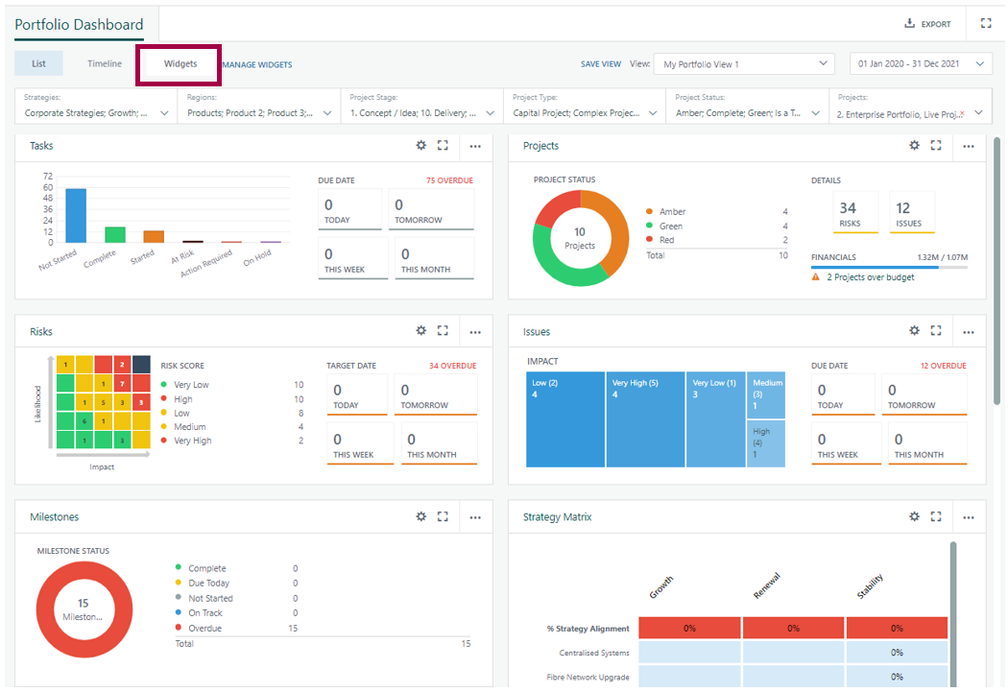This screenshot has width=1008, height=692.
Task: Open the date range dropdown
Action: pyautogui.click(x=921, y=63)
